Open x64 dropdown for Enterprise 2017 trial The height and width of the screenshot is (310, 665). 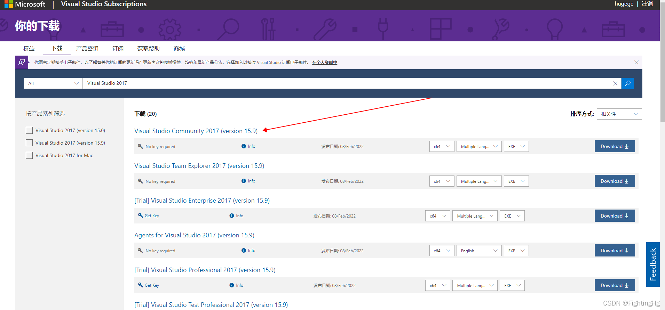click(x=437, y=216)
